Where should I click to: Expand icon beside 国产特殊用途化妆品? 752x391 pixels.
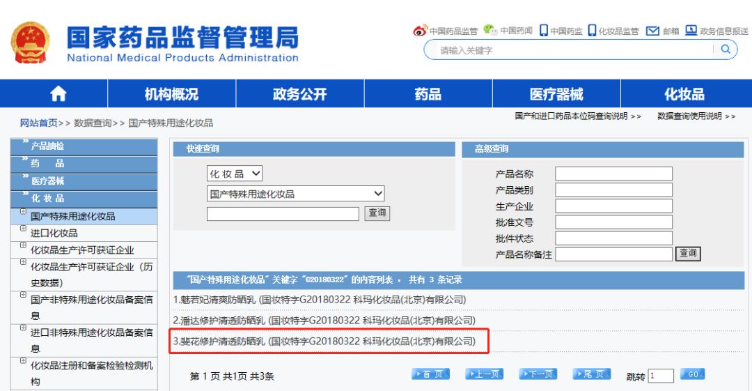[x=23, y=212]
